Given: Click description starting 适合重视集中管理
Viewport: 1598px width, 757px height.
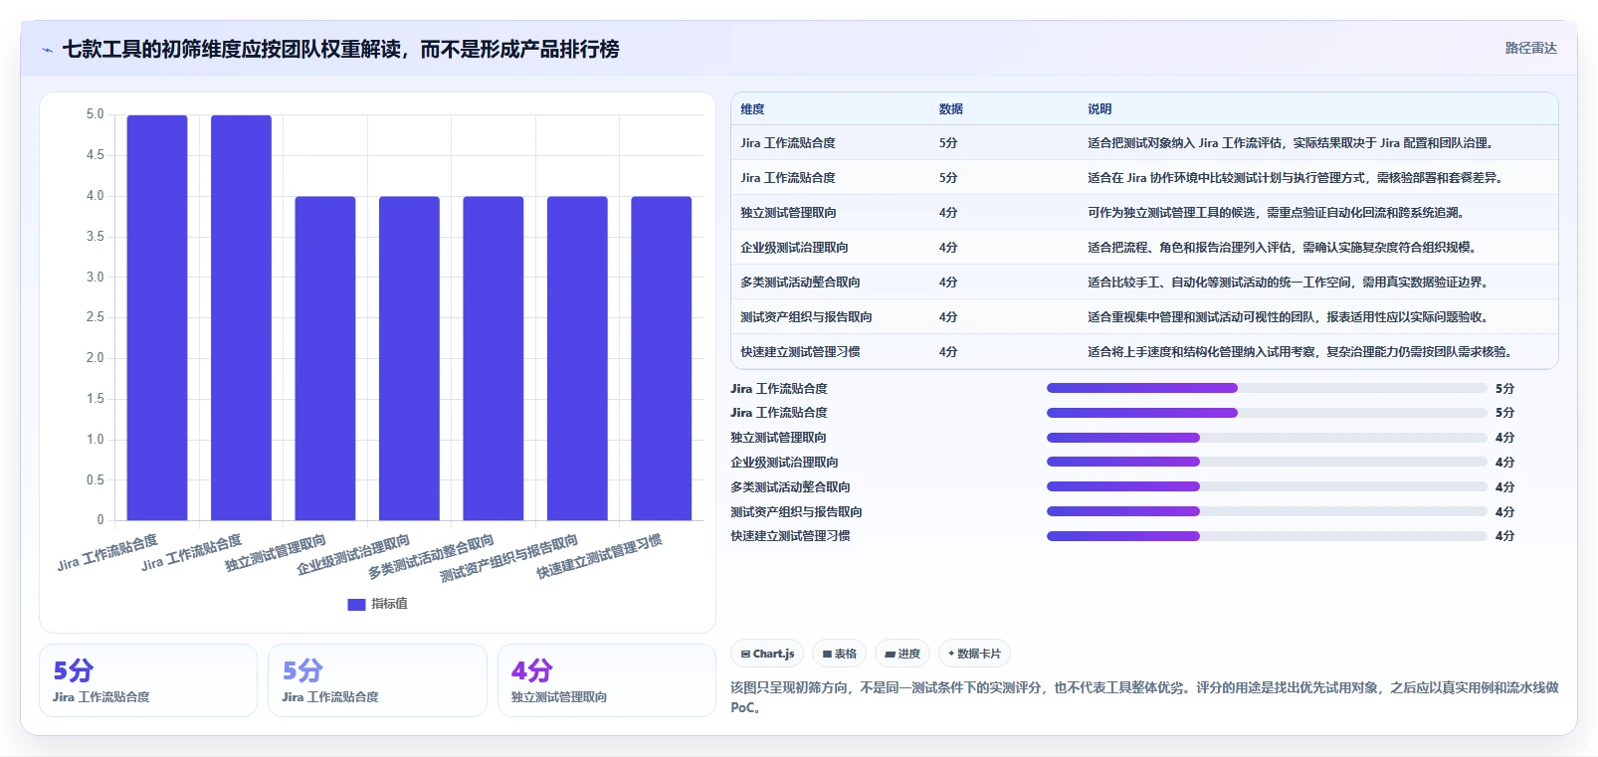Looking at the screenshot, I should pos(1289,317).
